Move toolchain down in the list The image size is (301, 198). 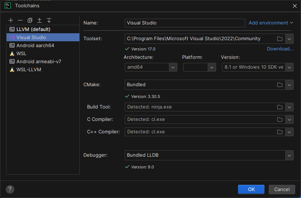pyautogui.click(x=49, y=20)
